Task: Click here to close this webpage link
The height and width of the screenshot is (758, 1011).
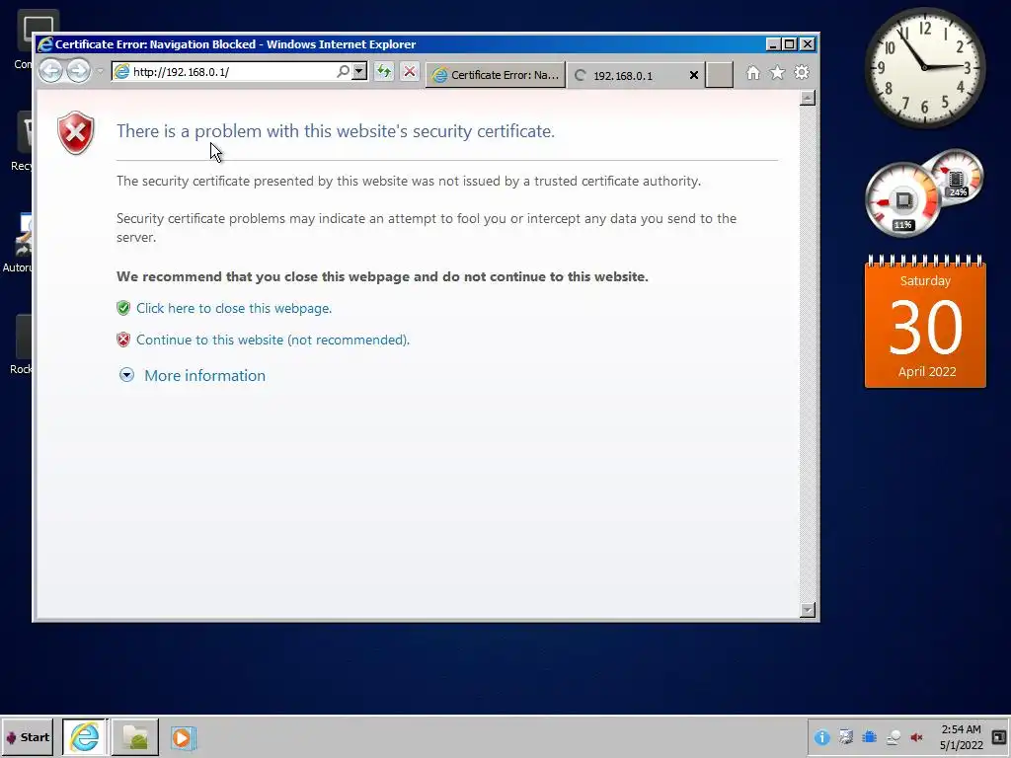Action: coord(234,308)
